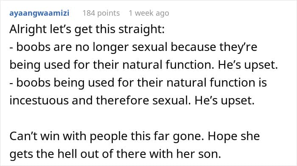Viewport: 297px width, 166px height.
Task: Open the ayaangwaamizi user profile
Action: 39,13
